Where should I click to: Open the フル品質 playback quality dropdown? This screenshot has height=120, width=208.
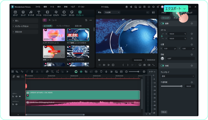[x=112, y=12]
